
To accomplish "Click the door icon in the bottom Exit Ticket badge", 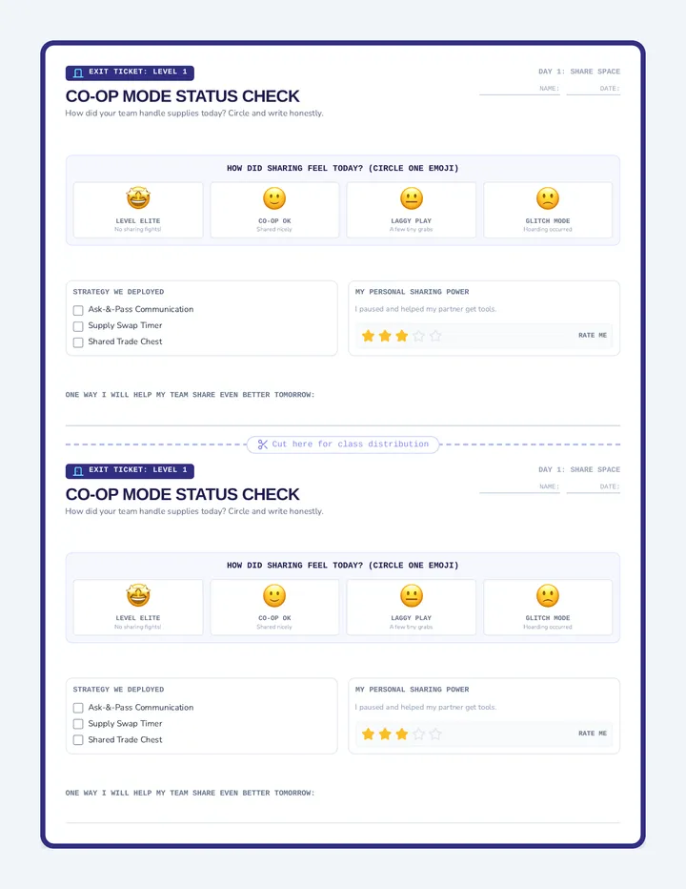I will click(78, 470).
